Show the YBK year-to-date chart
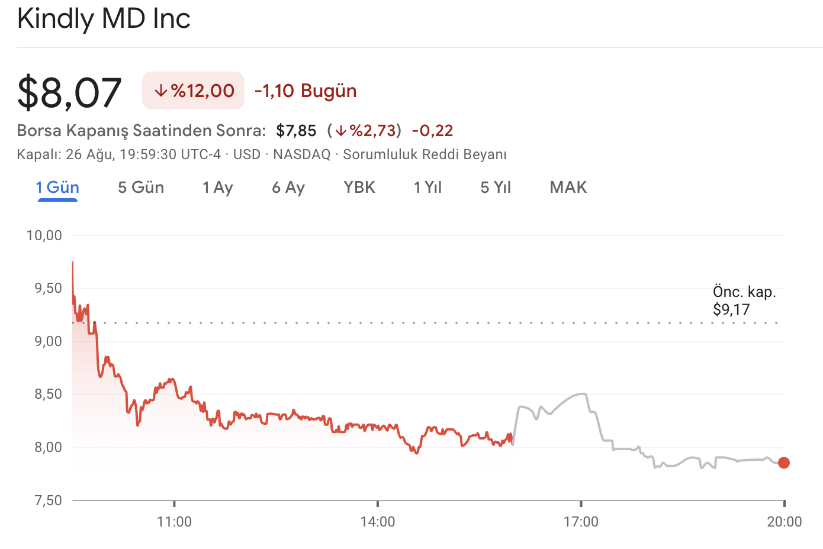The width and height of the screenshot is (823, 549). (359, 188)
